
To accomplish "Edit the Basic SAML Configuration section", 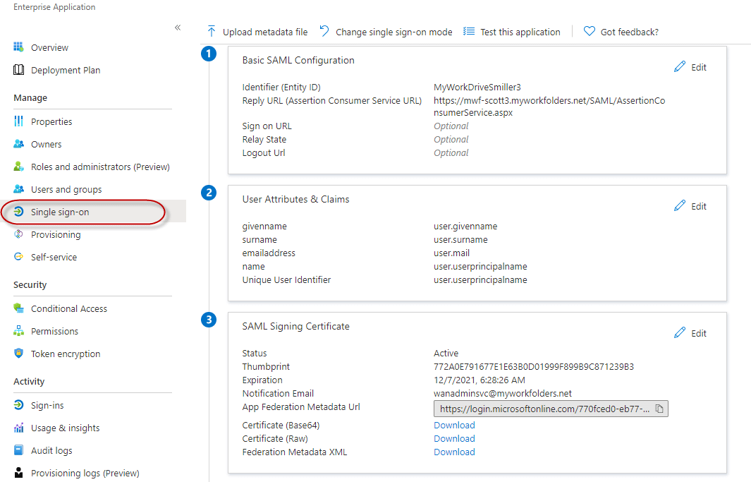I will pos(690,67).
